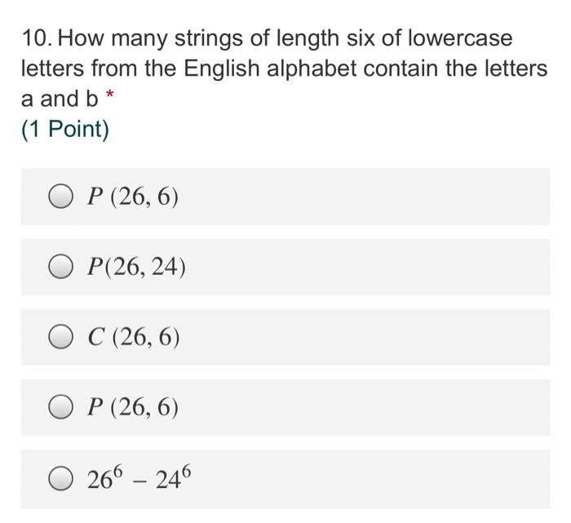Pick the fourth option's radio circle
The image size is (571, 523).
(x=60, y=407)
